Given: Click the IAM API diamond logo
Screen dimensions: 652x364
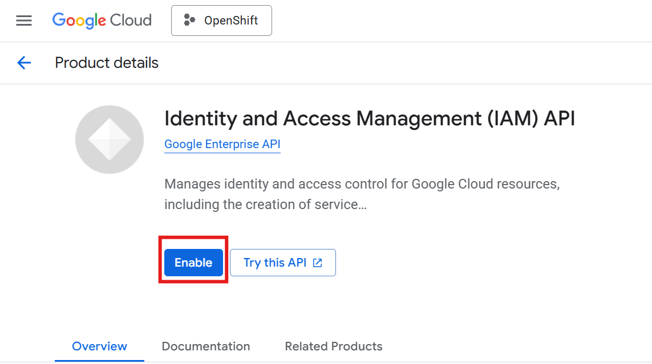Looking at the screenshot, I should [x=110, y=140].
